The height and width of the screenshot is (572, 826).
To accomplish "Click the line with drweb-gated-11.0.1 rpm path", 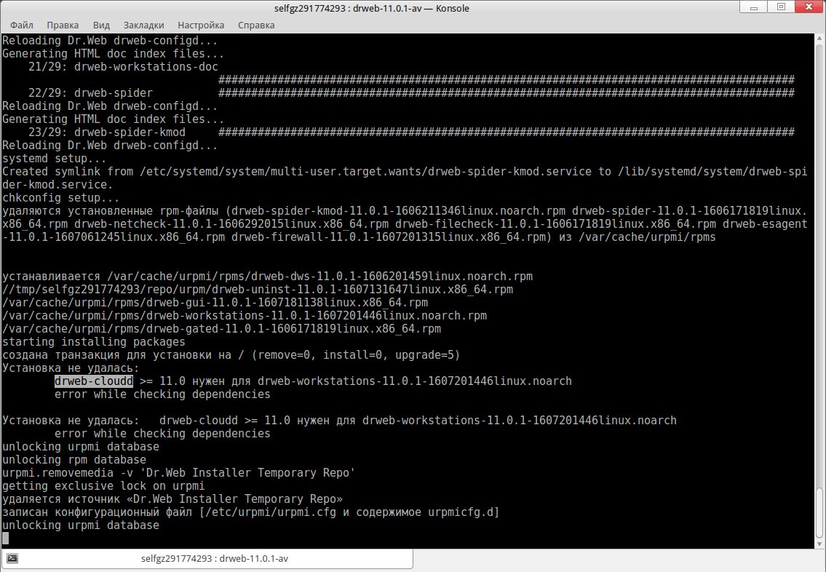I will point(221,329).
